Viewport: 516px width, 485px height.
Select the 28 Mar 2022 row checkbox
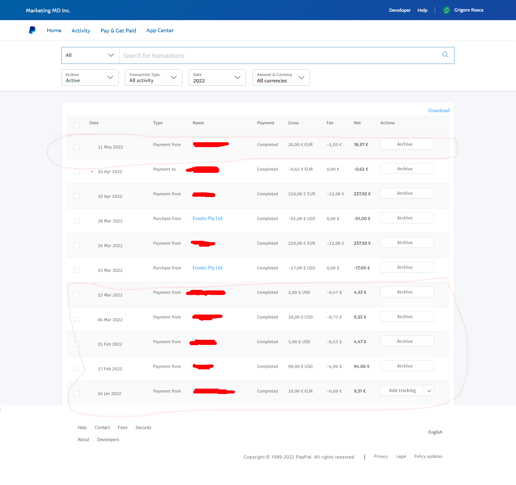[x=77, y=221]
